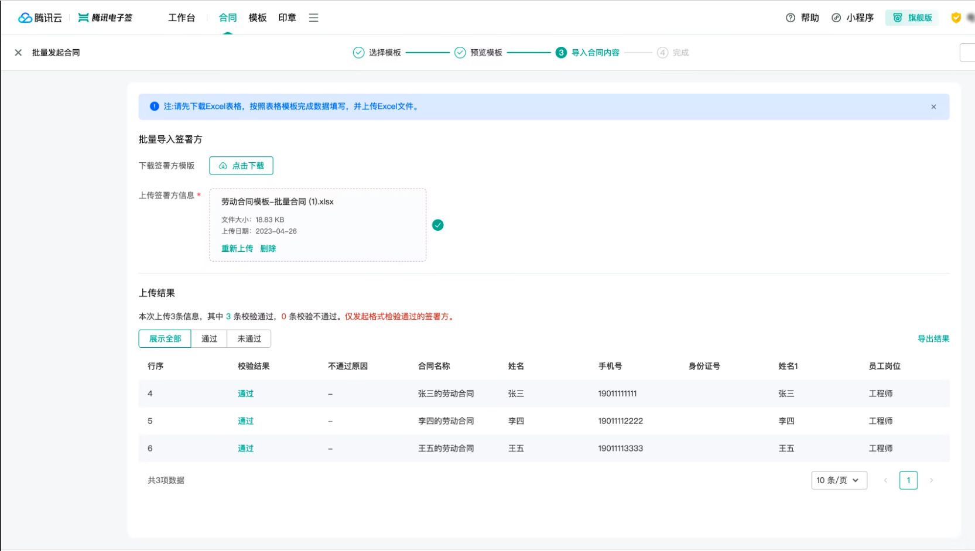Open the 印章 tab
This screenshot has width=975, height=551.
pos(288,18)
